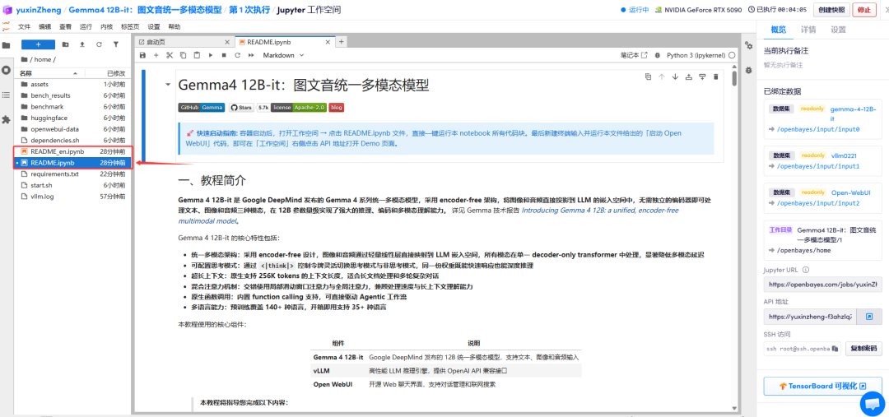Open the 查看 menu
This screenshot has width=889, height=417.
tap(65, 26)
